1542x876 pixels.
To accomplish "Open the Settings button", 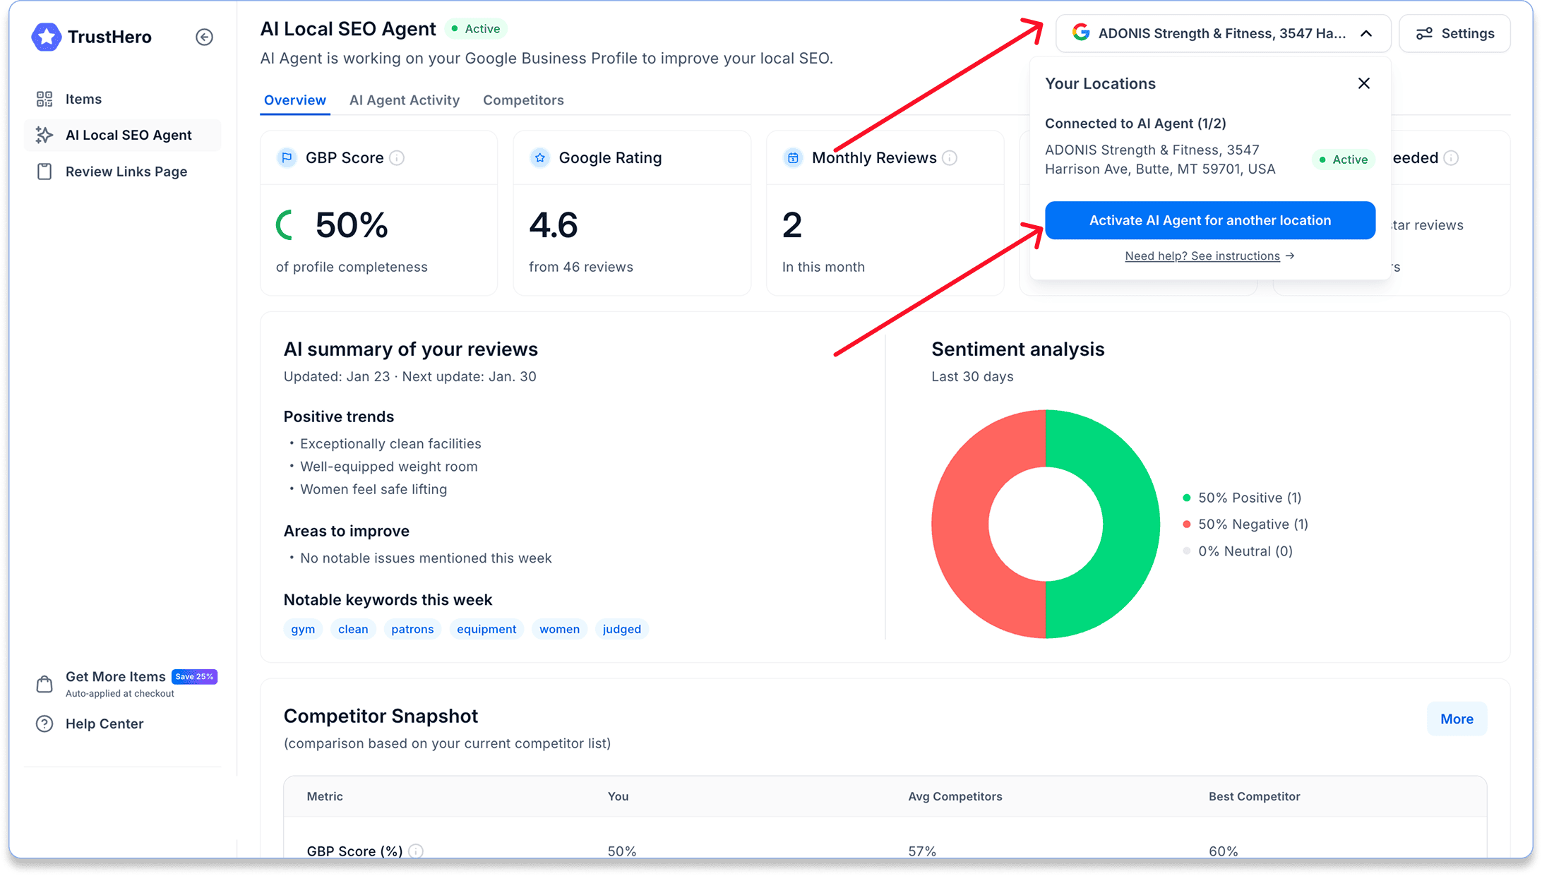I will pyautogui.click(x=1454, y=33).
